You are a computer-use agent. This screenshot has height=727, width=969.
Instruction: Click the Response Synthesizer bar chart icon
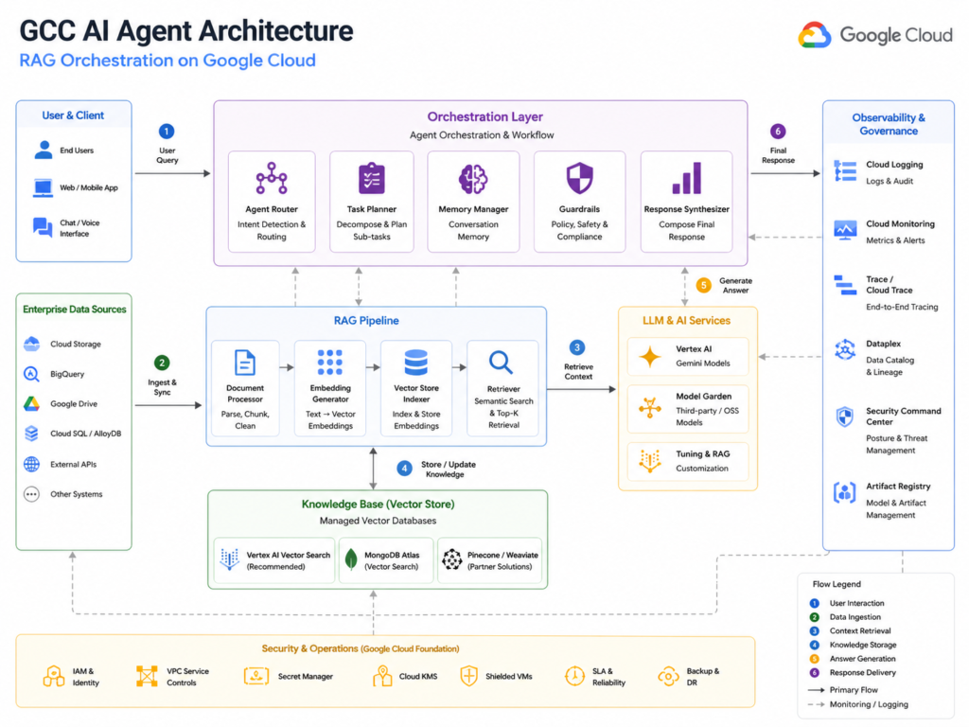tap(687, 178)
